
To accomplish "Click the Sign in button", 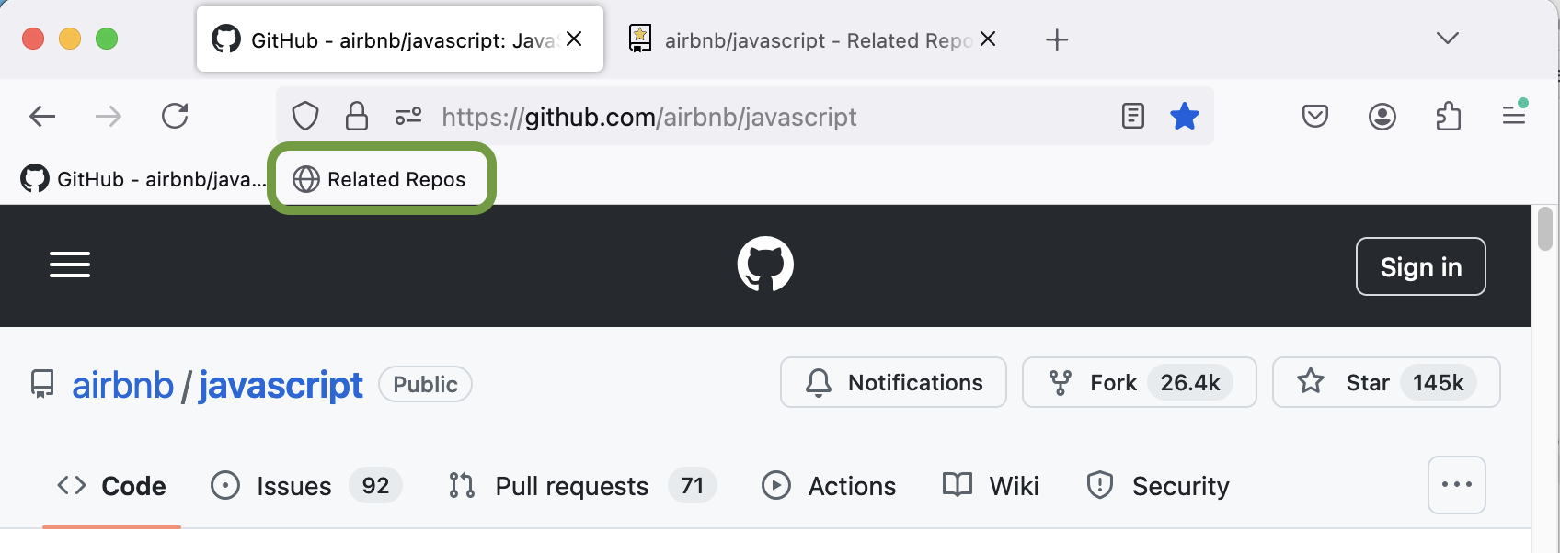I will [x=1420, y=266].
